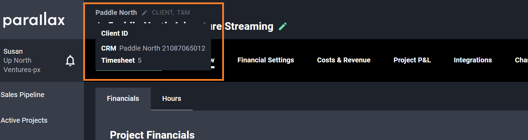The image size is (528, 140).
Task: Open the Integrations tab
Action: click(x=473, y=60)
